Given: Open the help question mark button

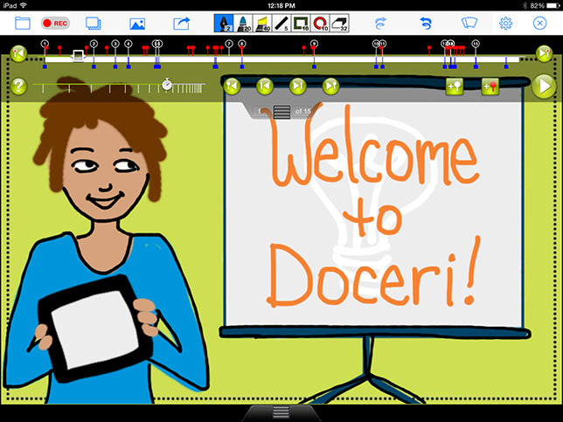Looking at the screenshot, I should click(18, 86).
